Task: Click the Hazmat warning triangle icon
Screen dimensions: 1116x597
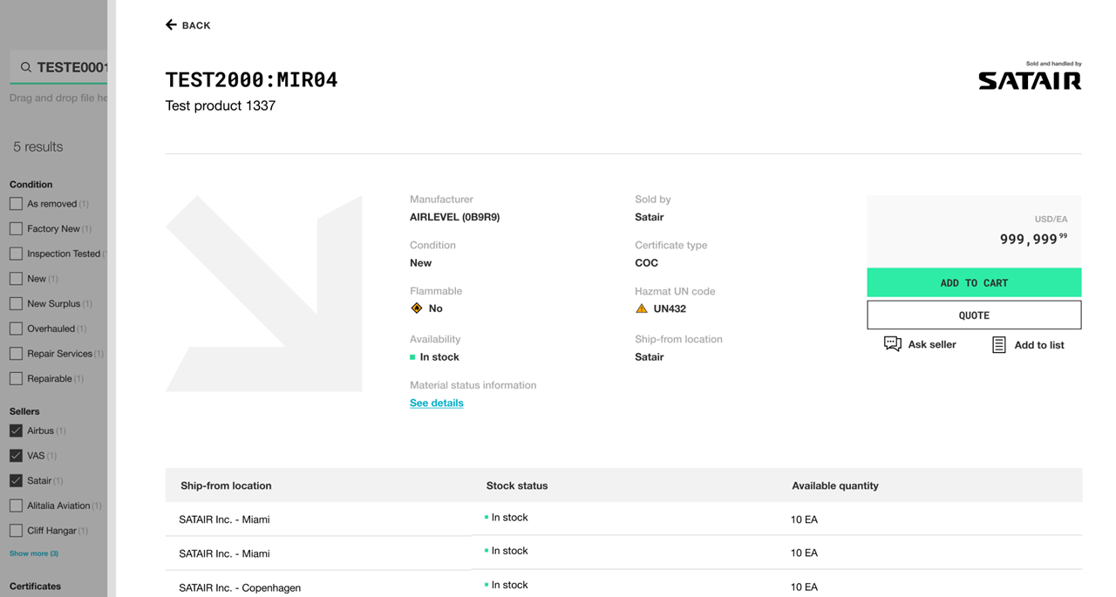Action: point(642,309)
